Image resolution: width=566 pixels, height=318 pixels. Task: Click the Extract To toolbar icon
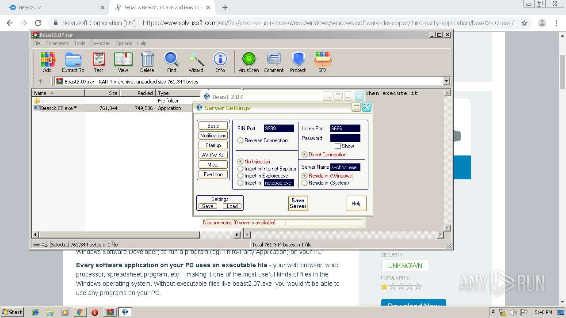(73, 62)
